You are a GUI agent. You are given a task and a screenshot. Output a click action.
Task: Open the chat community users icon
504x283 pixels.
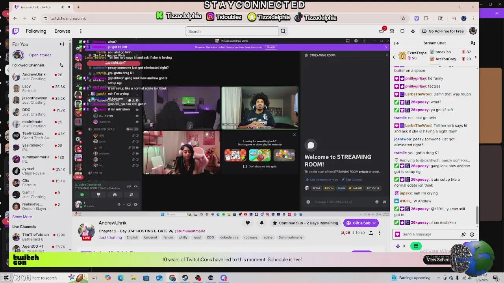point(473,43)
